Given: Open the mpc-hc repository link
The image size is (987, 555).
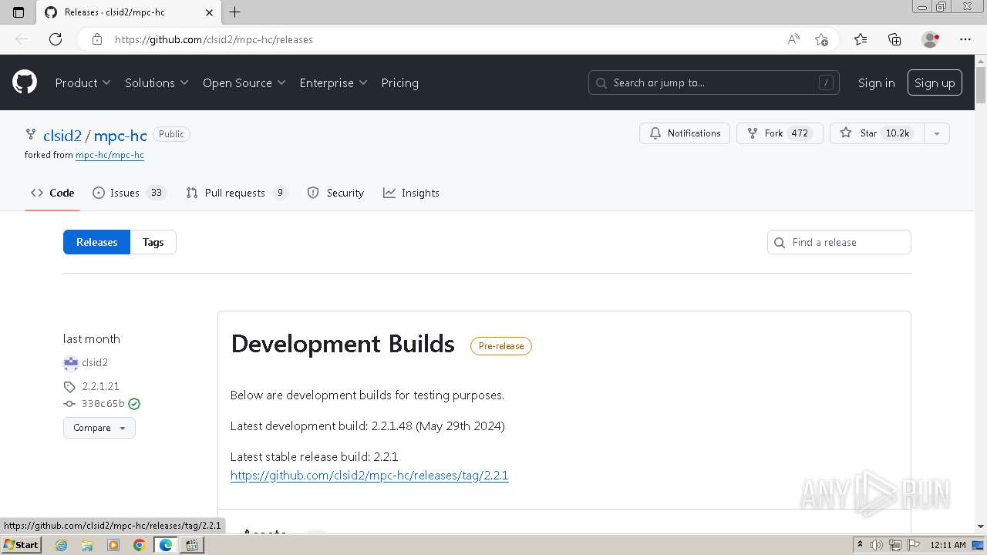Looking at the screenshot, I should coord(120,135).
